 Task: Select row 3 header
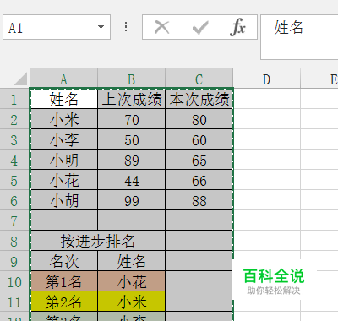[14, 140]
